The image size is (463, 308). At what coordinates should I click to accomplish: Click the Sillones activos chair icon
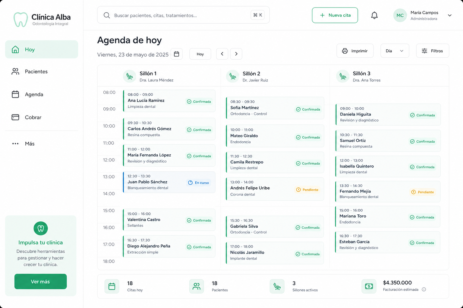pos(277,286)
